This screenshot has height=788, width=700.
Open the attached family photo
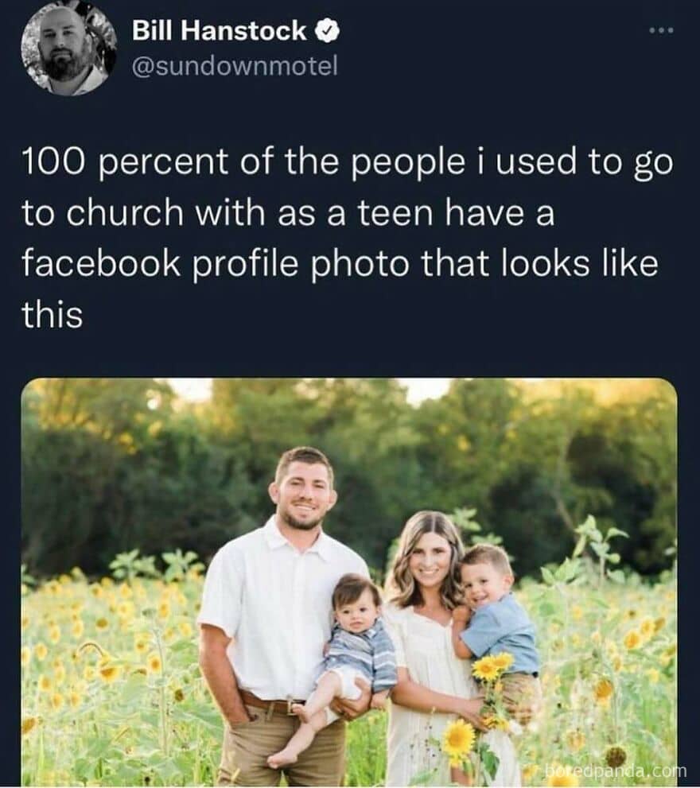click(349, 583)
